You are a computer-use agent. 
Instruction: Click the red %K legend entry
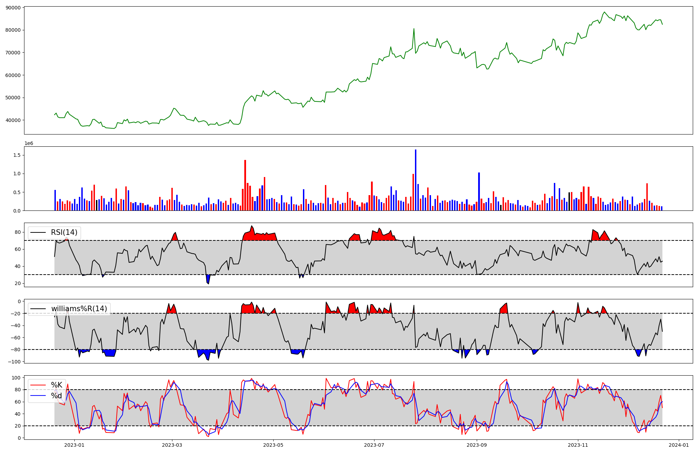[x=57, y=385]
